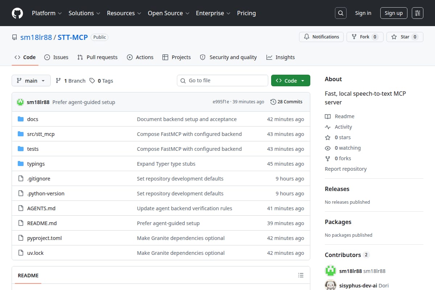Click the fork icon beside 0 forks
The width and height of the screenshot is (435, 290).
click(x=328, y=158)
